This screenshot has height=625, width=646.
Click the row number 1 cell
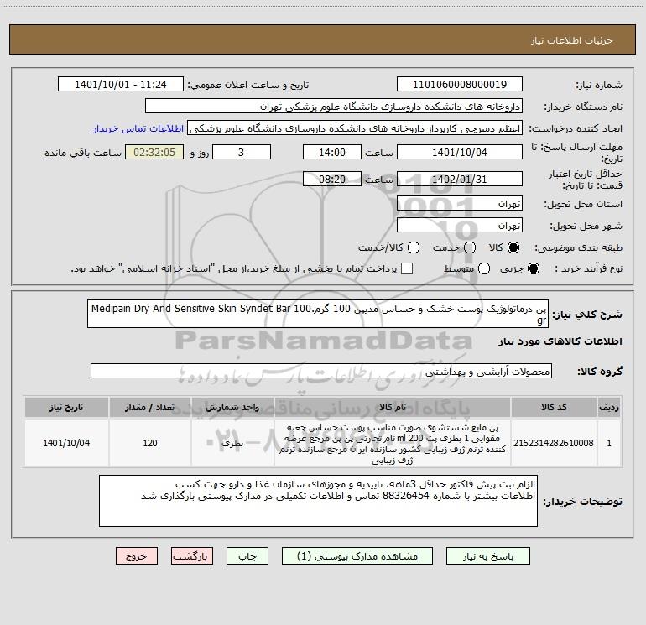pyautogui.click(x=609, y=443)
